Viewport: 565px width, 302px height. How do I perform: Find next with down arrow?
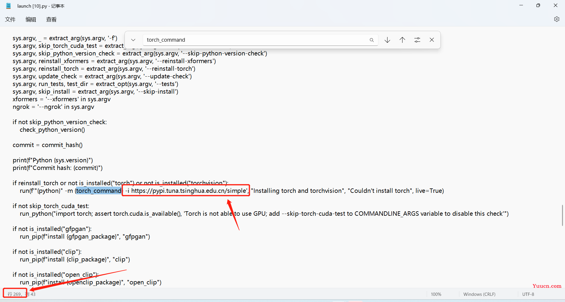(387, 40)
